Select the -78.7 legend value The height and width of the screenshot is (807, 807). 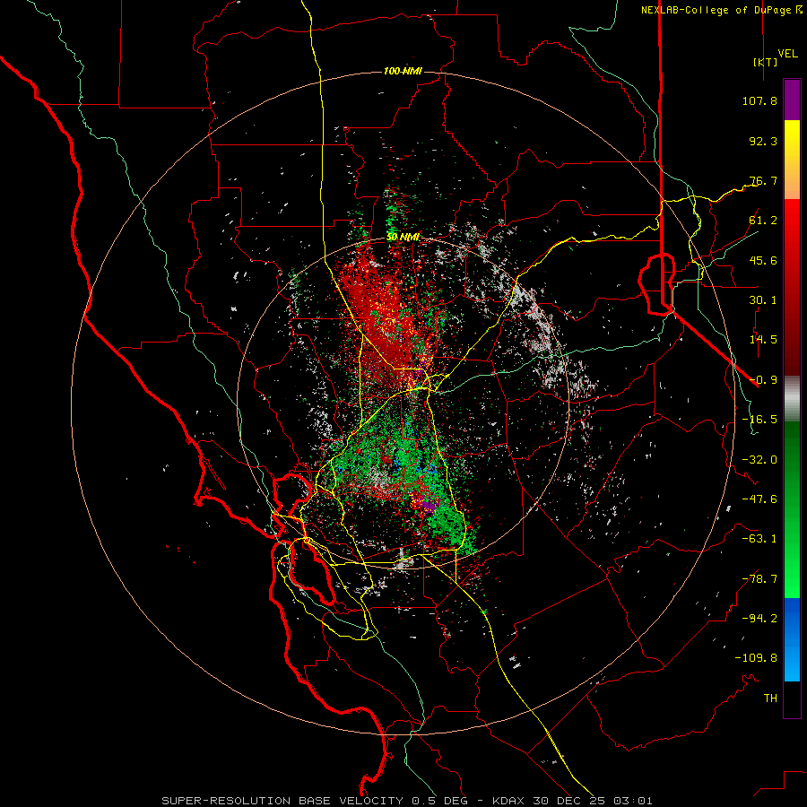[759, 579]
